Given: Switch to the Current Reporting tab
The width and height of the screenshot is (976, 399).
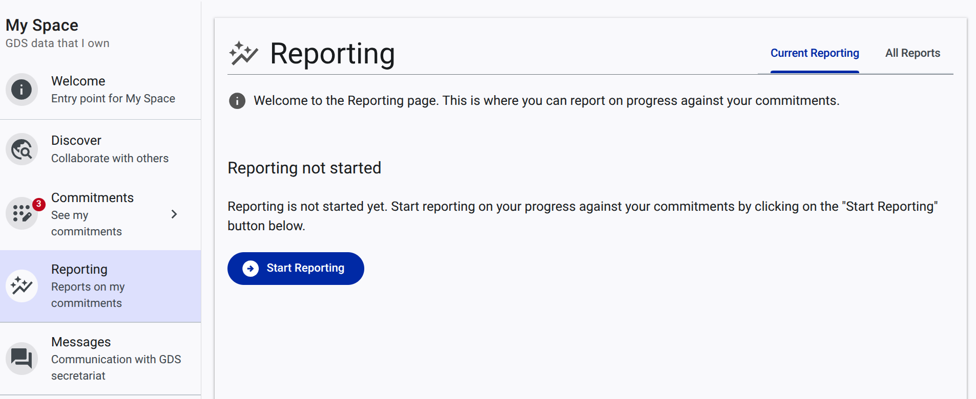Looking at the screenshot, I should click(815, 53).
